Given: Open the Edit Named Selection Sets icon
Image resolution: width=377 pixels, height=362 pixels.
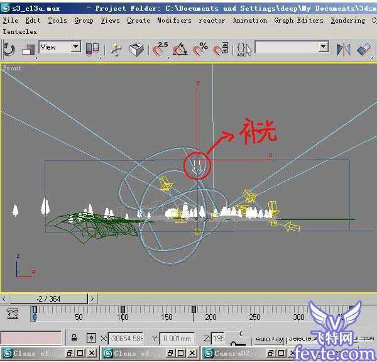Looking at the screenshot, I should click(x=244, y=50).
